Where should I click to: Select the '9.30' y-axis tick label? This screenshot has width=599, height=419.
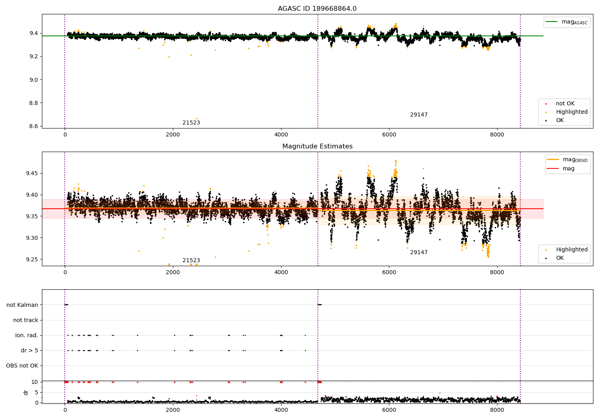point(32,238)
